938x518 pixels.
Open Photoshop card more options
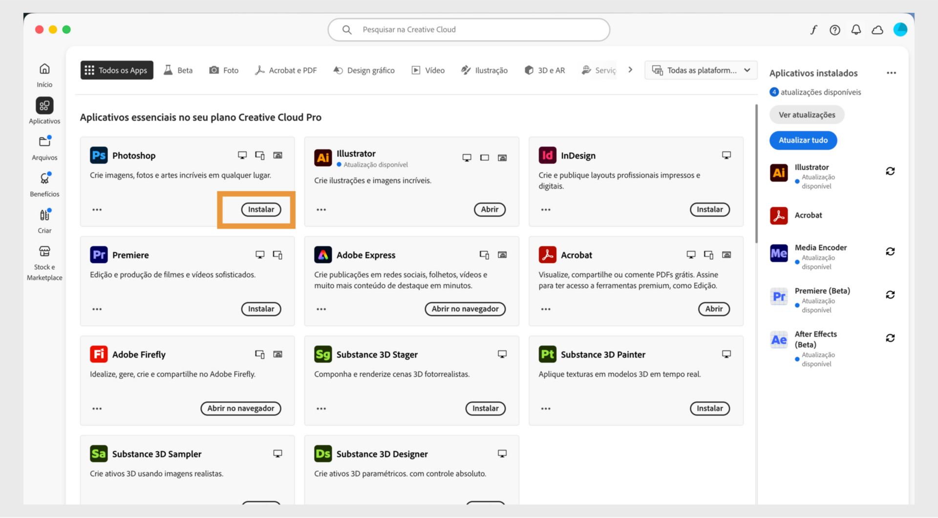[x=97, y=210]
